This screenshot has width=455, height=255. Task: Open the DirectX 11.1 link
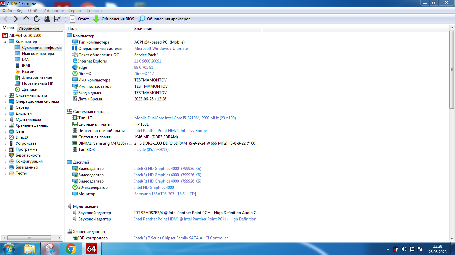[145, 74]
